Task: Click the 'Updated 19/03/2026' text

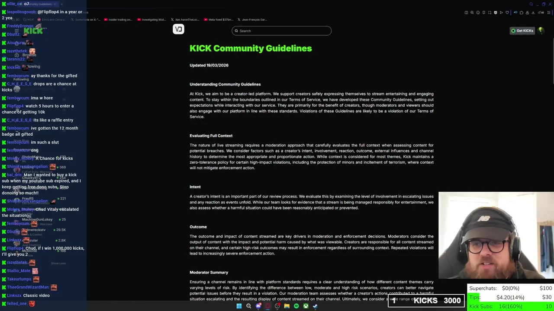Action: pyautogui.click(x=209, y=65)
